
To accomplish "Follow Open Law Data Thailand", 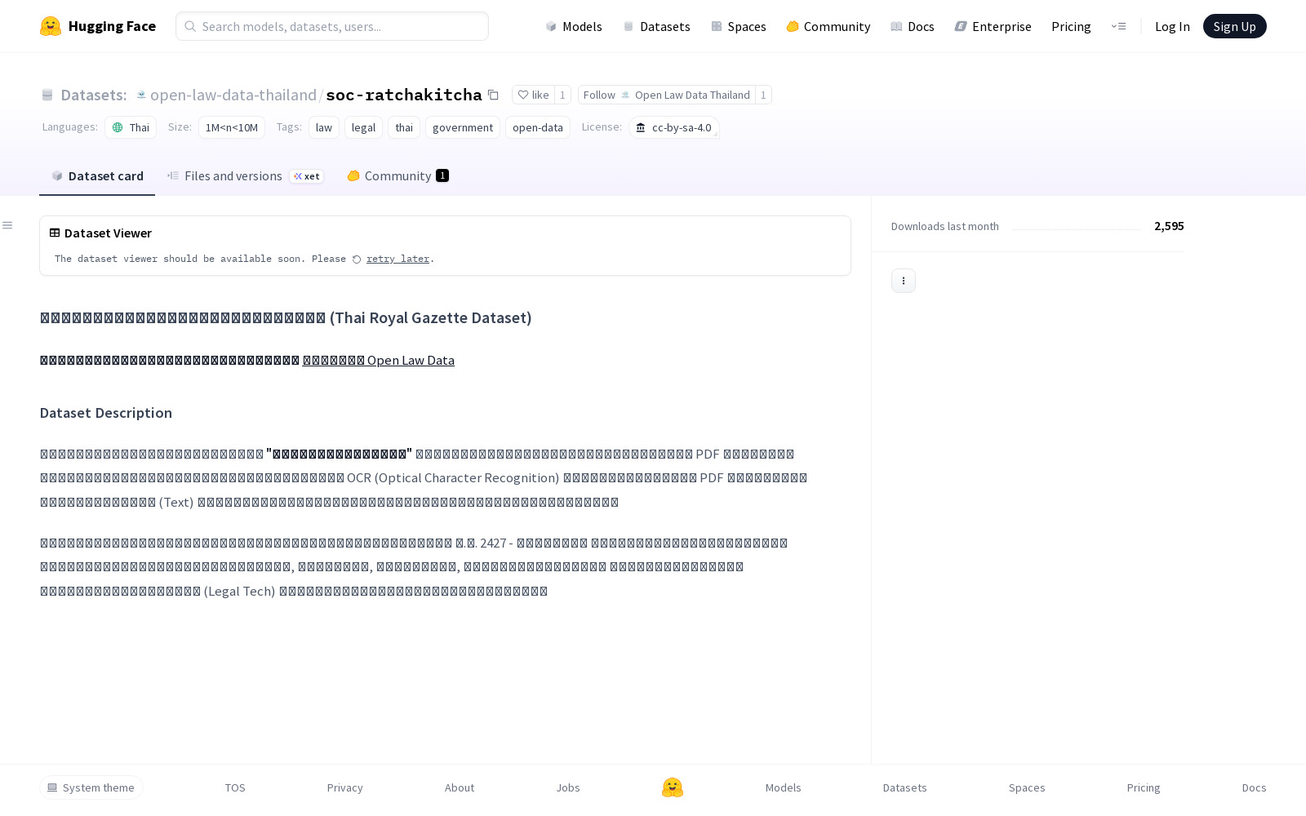I will [x=667, y=95].
